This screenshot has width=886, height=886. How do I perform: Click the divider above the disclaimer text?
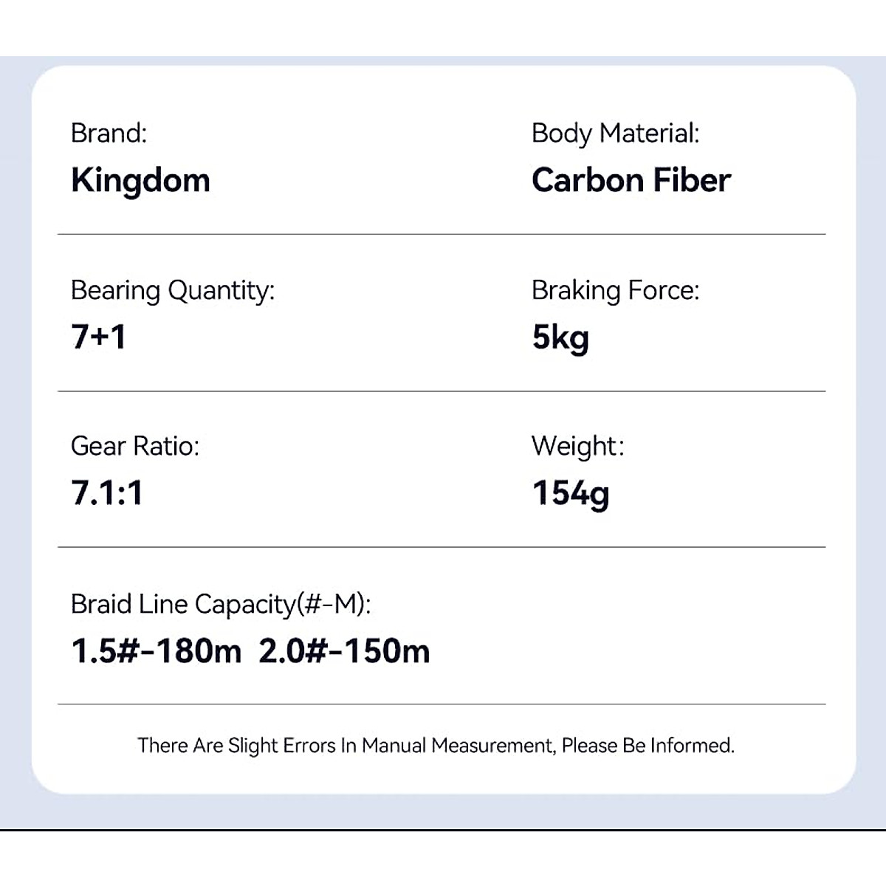(442, 704)
